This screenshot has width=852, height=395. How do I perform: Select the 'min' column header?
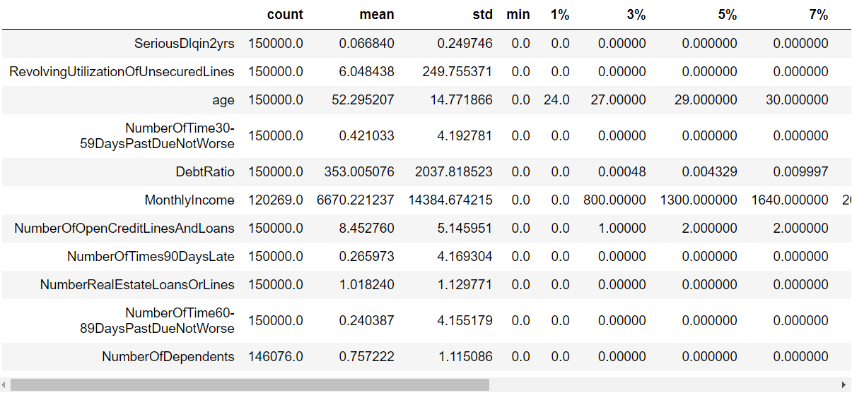pos(518,14)
